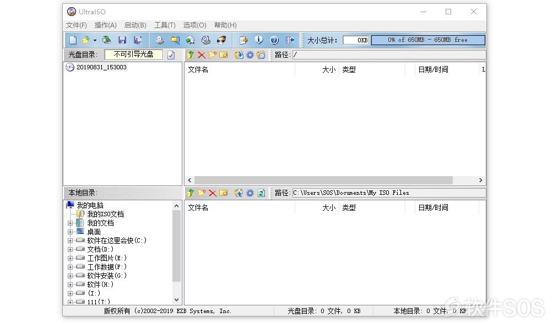Click the red X delete icon in disc toolbar

[x=202, y=54]
